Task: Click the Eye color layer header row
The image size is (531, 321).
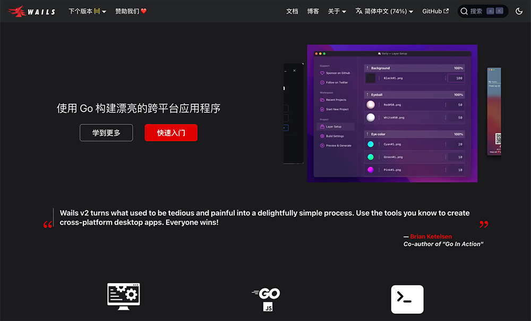Action: (415, 134)
